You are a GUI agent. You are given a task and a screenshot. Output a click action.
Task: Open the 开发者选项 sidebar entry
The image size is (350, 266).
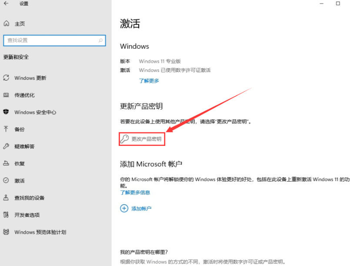tap(27, 215)
